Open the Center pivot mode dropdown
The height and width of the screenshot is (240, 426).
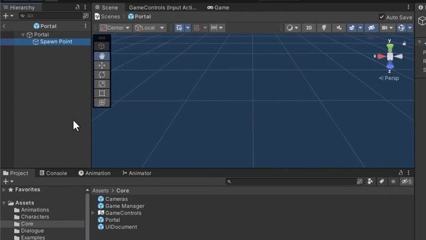point(115,28)
